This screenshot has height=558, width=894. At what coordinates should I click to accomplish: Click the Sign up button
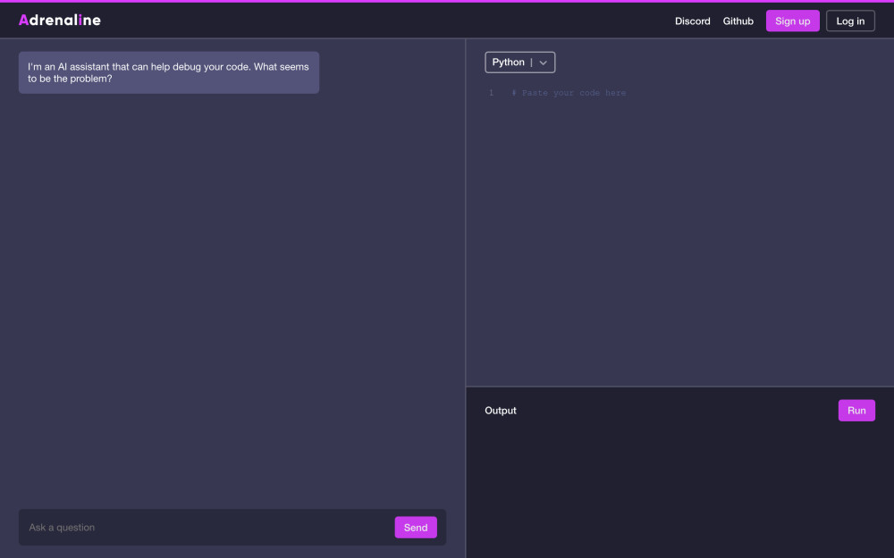pyautogui.click(x=792, y=21)
